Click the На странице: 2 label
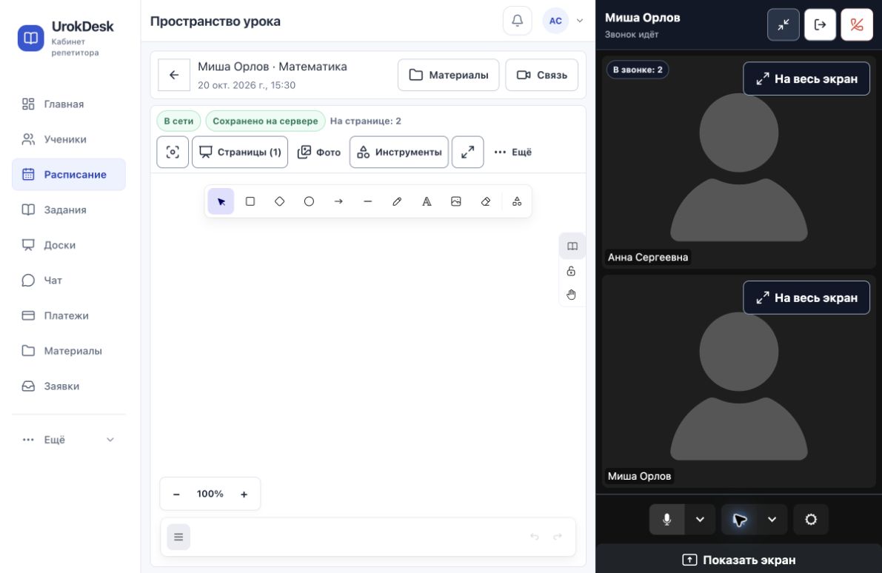Screen dimensions: 882x573 366,121
